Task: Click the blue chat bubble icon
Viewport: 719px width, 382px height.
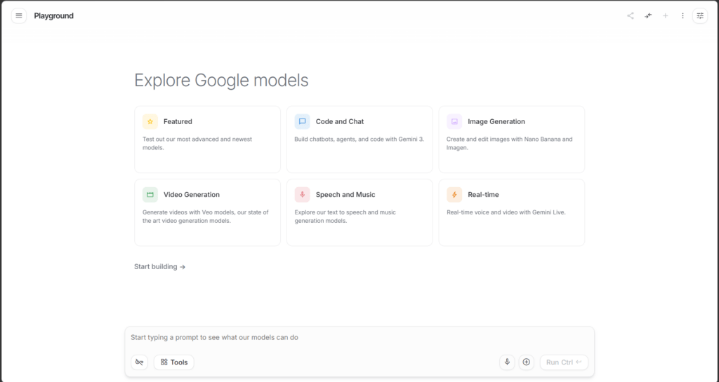Action: click(302, 122)
